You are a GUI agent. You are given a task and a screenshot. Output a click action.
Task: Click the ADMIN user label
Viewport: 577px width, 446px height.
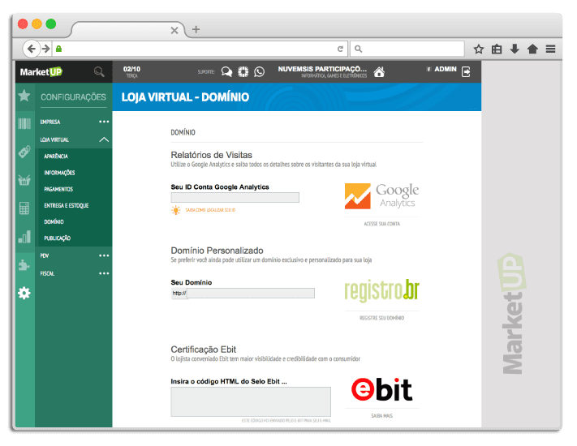tap(446, 69)
